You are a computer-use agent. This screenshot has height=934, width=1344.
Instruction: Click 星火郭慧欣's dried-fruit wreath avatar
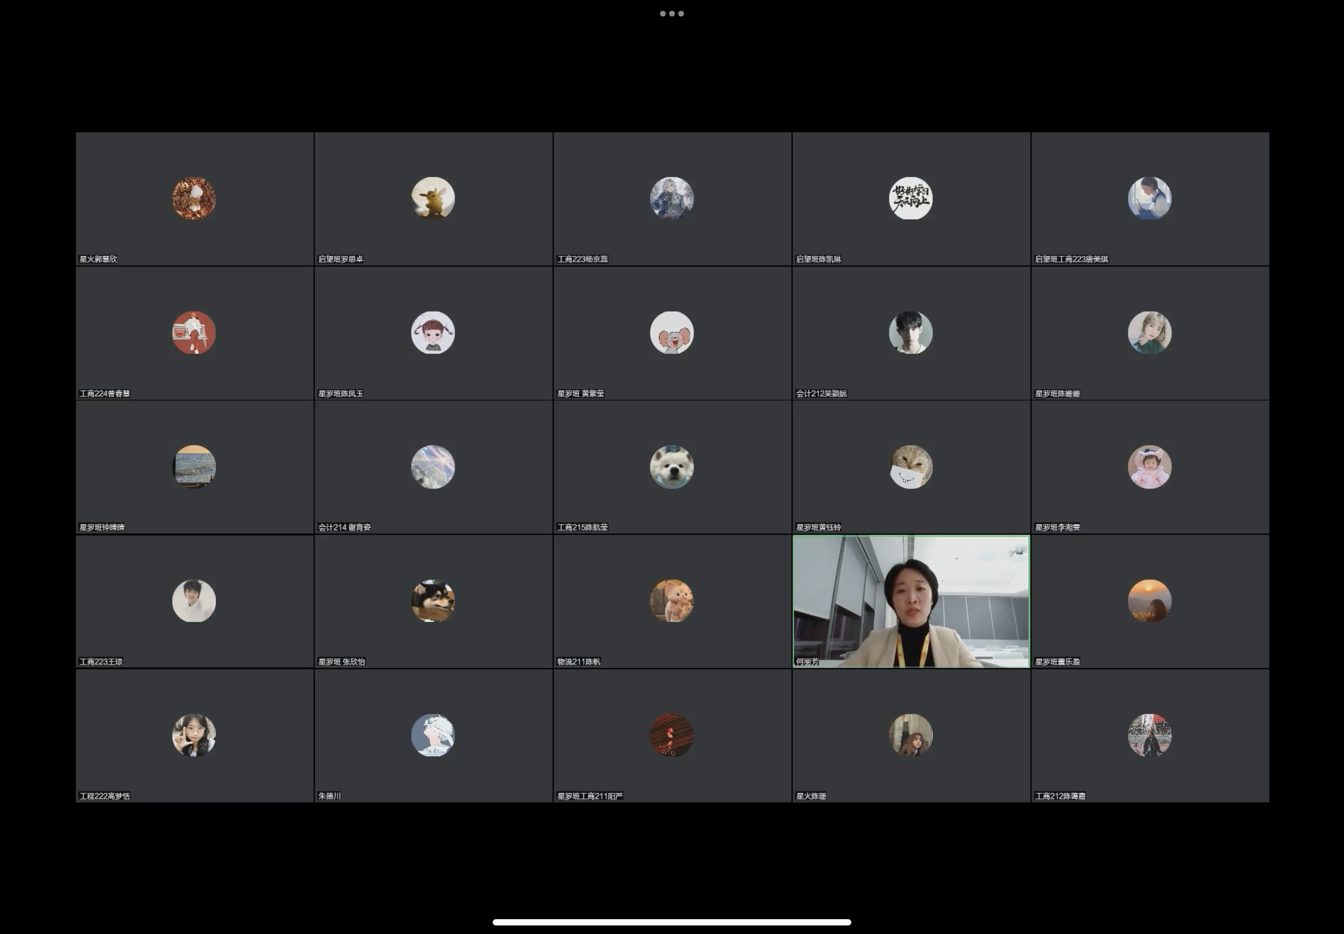[x=194, y=198]
